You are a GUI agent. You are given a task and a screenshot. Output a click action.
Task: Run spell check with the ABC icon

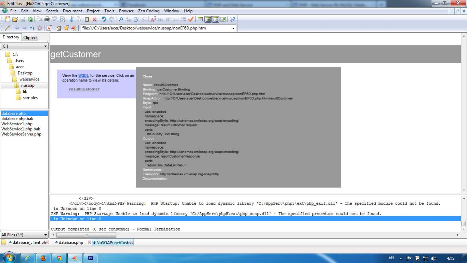(x=55, y=19)
